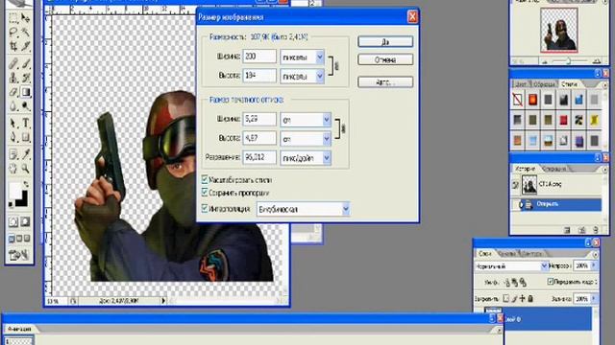Click Jump to ImageReady icon

click(x=19, y=255)
